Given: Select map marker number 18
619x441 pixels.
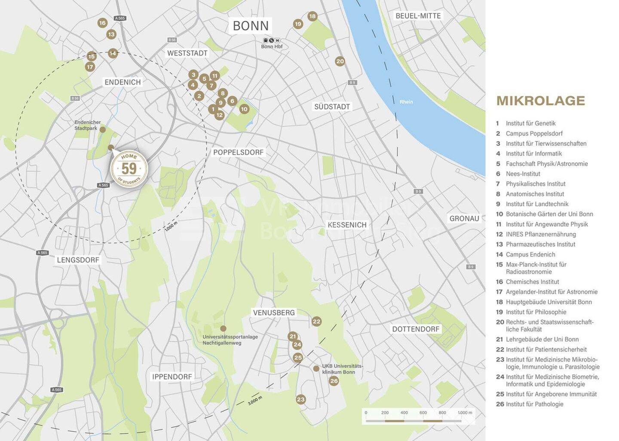Looking at the screenshot, I should 313,16.
